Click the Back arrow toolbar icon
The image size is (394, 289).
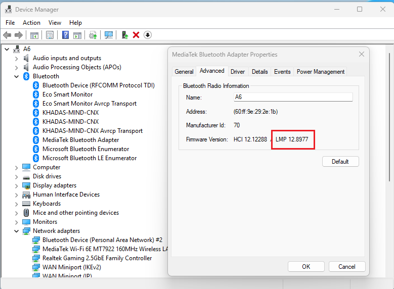click(x=7, y=35)
